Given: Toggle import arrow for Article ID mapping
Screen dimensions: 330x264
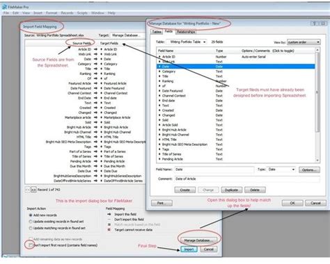Looking at the screenshot, I should pyautogui.click(x=95, y=49).
